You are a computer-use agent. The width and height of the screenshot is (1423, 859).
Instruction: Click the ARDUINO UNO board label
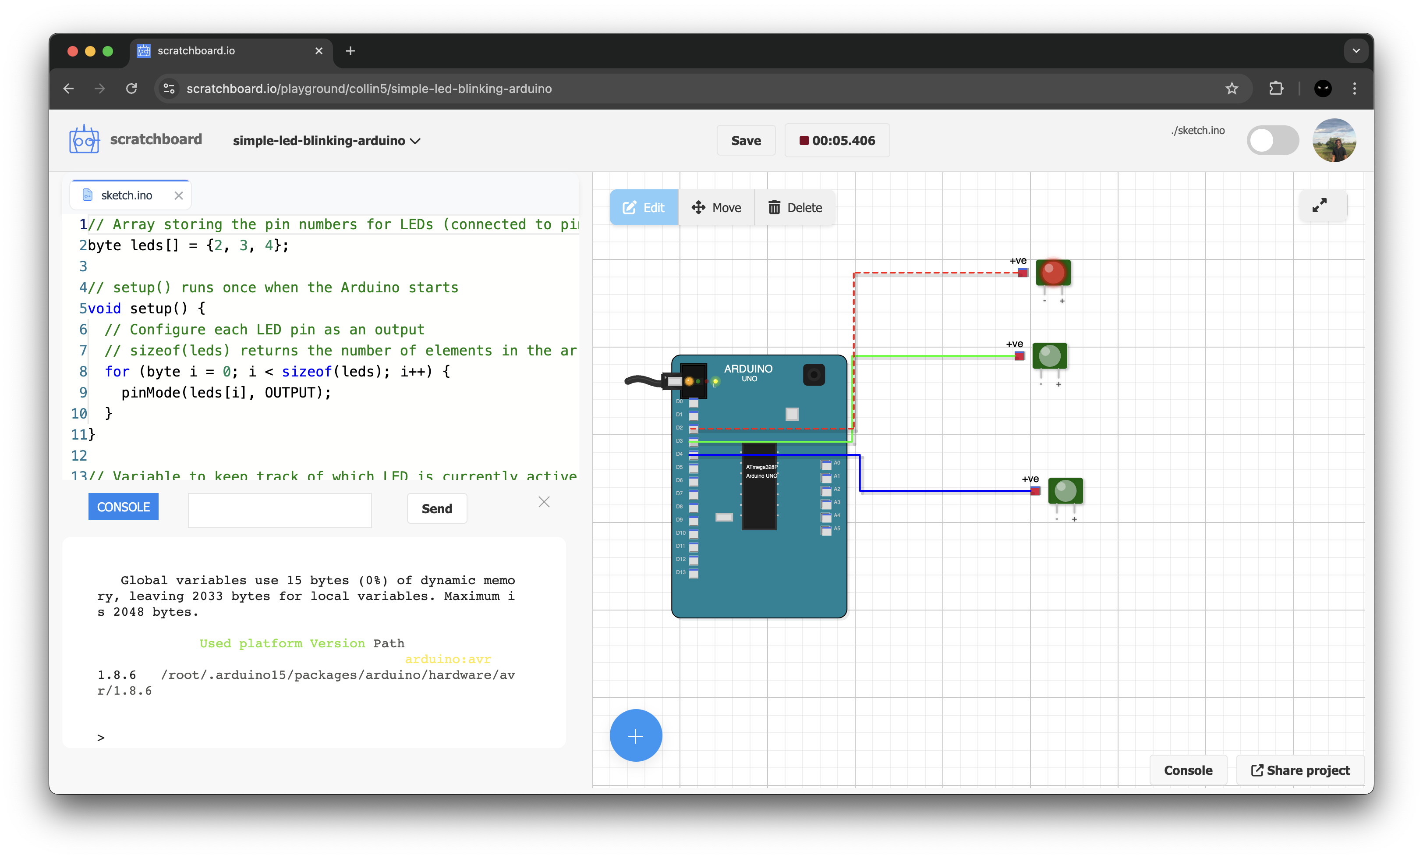click(748, 373)
